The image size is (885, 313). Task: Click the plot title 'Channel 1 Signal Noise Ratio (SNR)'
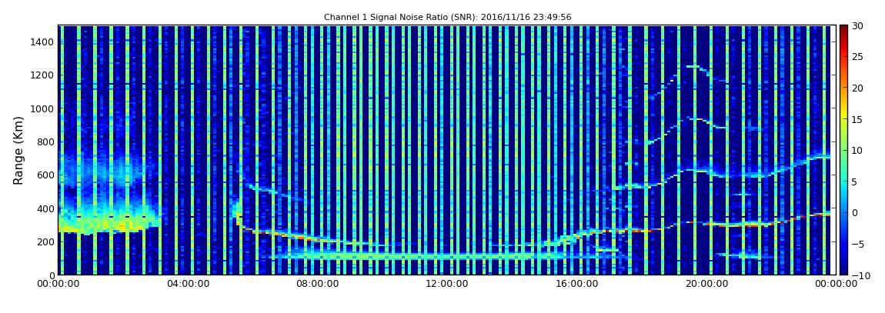[x=447, y=18]
